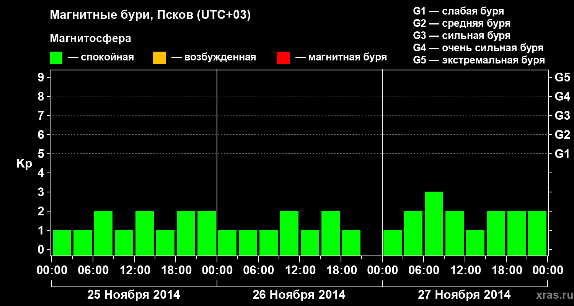Click the 'Магнитосфера' heading
574x306 pixels.
click(x=91, y=39)
